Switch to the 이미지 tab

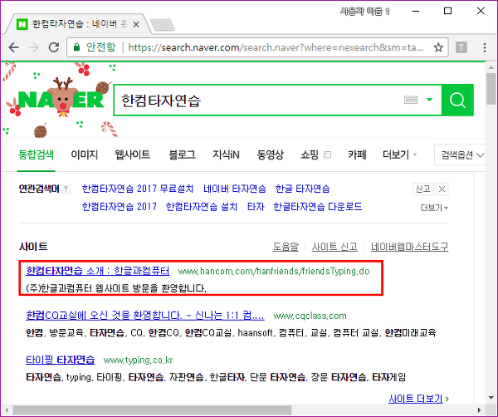[84, 155]
